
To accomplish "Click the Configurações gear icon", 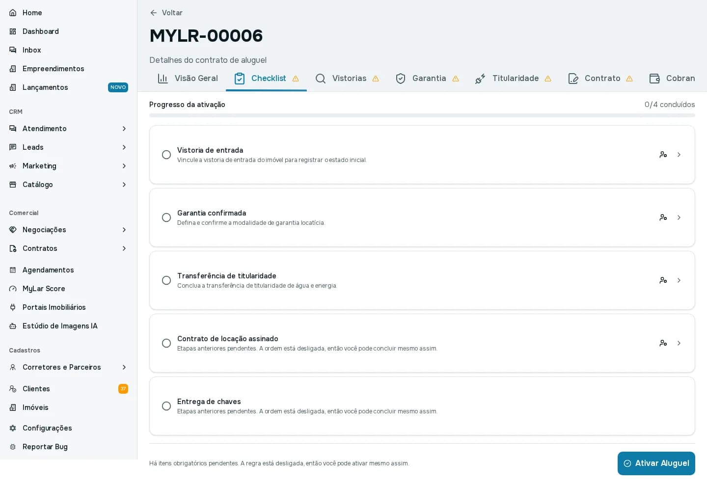I will click(13, 428).
